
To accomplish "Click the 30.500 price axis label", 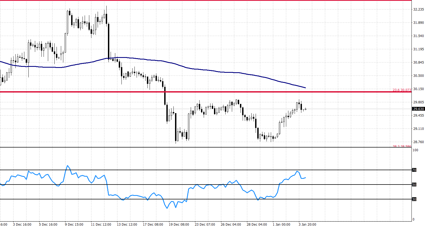I will (418, 75).
